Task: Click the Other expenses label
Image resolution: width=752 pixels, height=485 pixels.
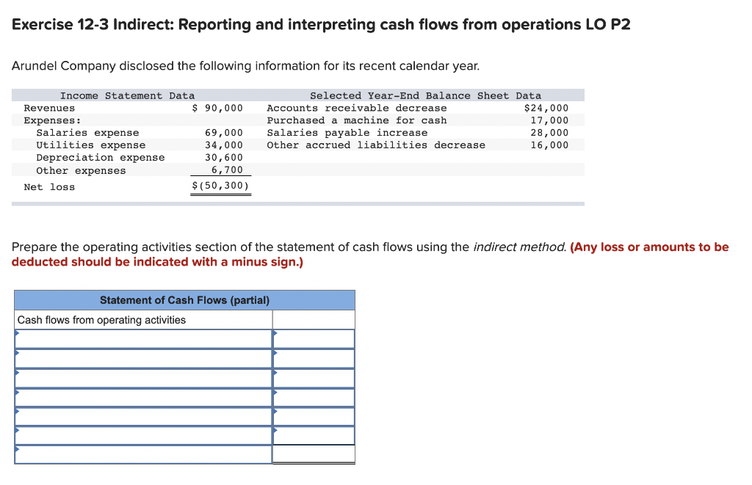Action: coord(81,171)
